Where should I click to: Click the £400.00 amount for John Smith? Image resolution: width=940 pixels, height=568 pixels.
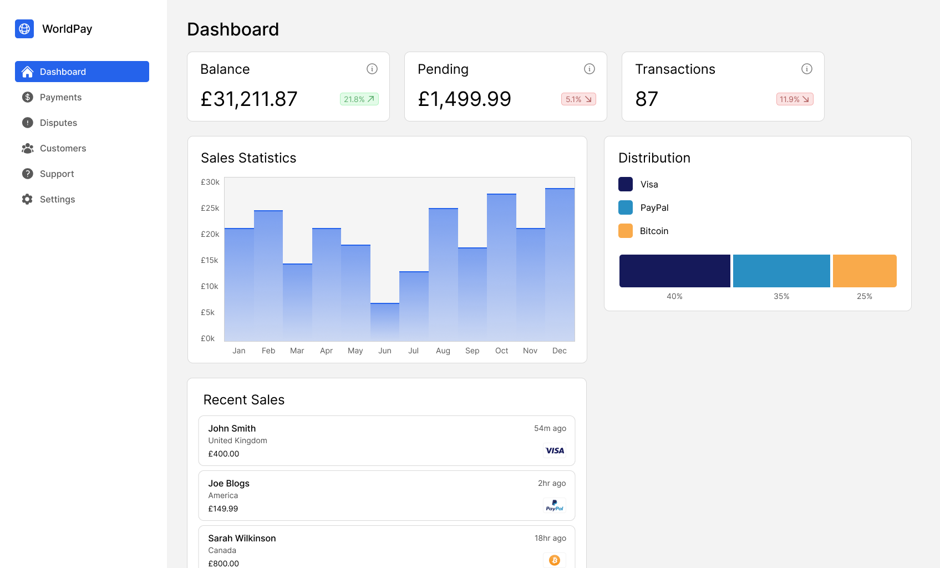point(223,454)
